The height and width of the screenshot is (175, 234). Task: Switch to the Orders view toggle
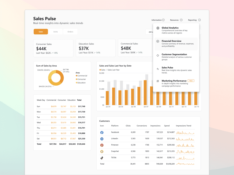(x=70, y=32)
